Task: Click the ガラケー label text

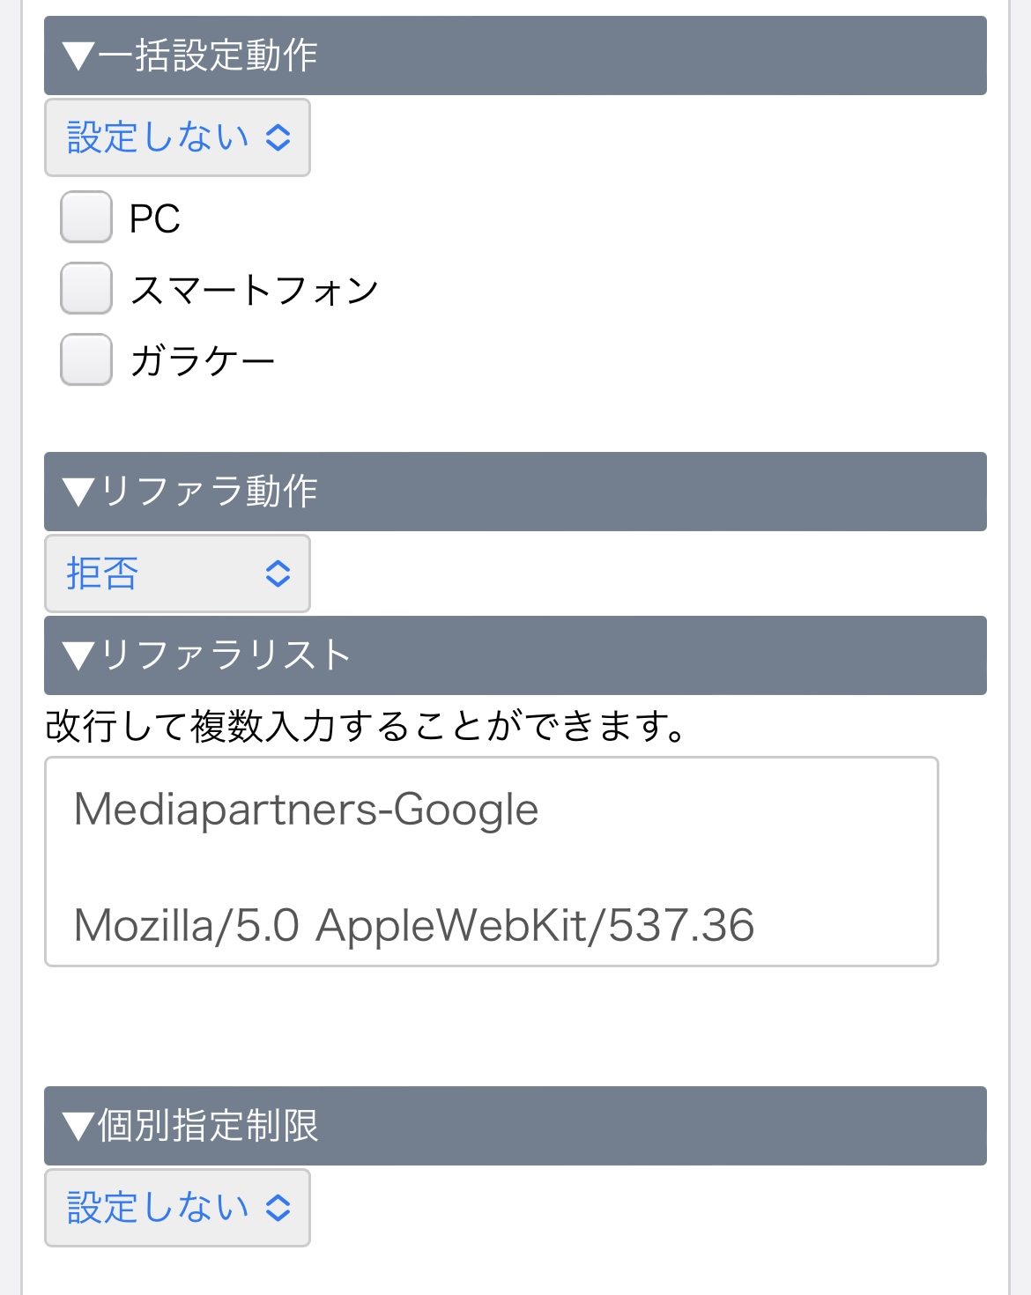Action: (203, 361)
